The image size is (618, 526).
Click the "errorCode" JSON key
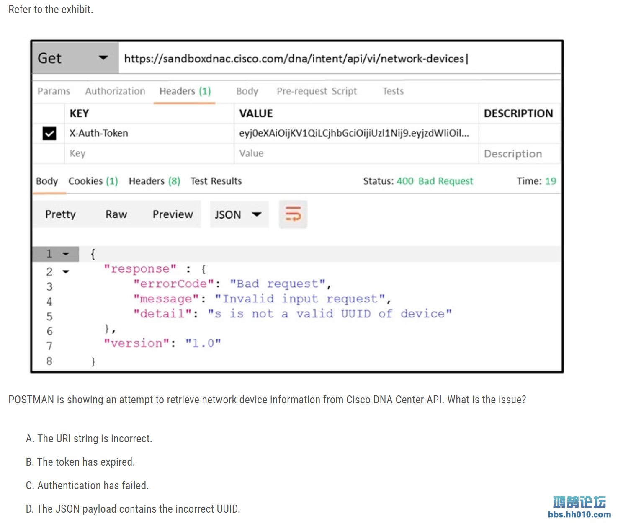point(173,284)
